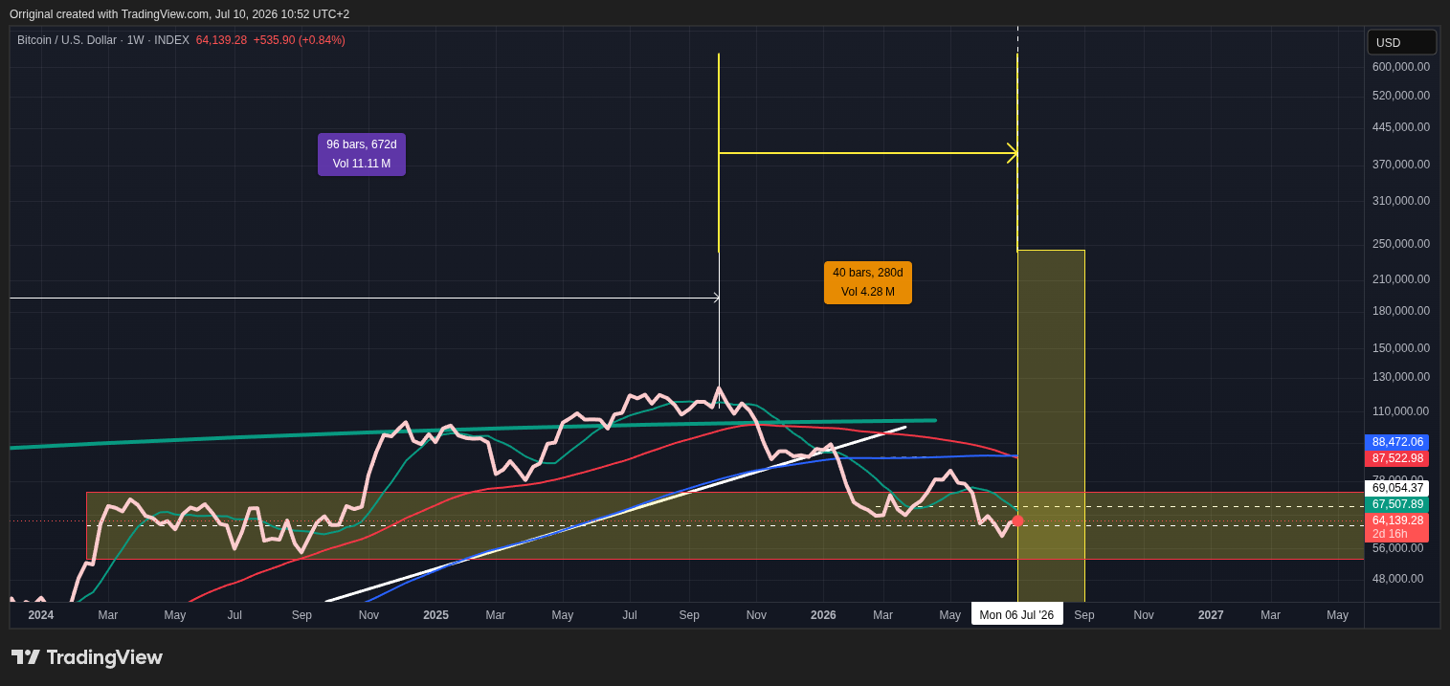Click the 48,000.00 price axis value
Image resolution: width=1450 pixels, height=686 pixels.
(x=1397, y=579)
